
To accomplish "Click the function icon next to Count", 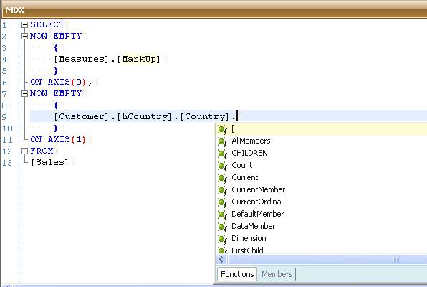I will (x=222, y=166).
